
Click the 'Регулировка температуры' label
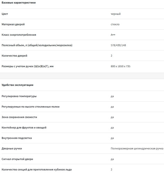pos(19,96)
